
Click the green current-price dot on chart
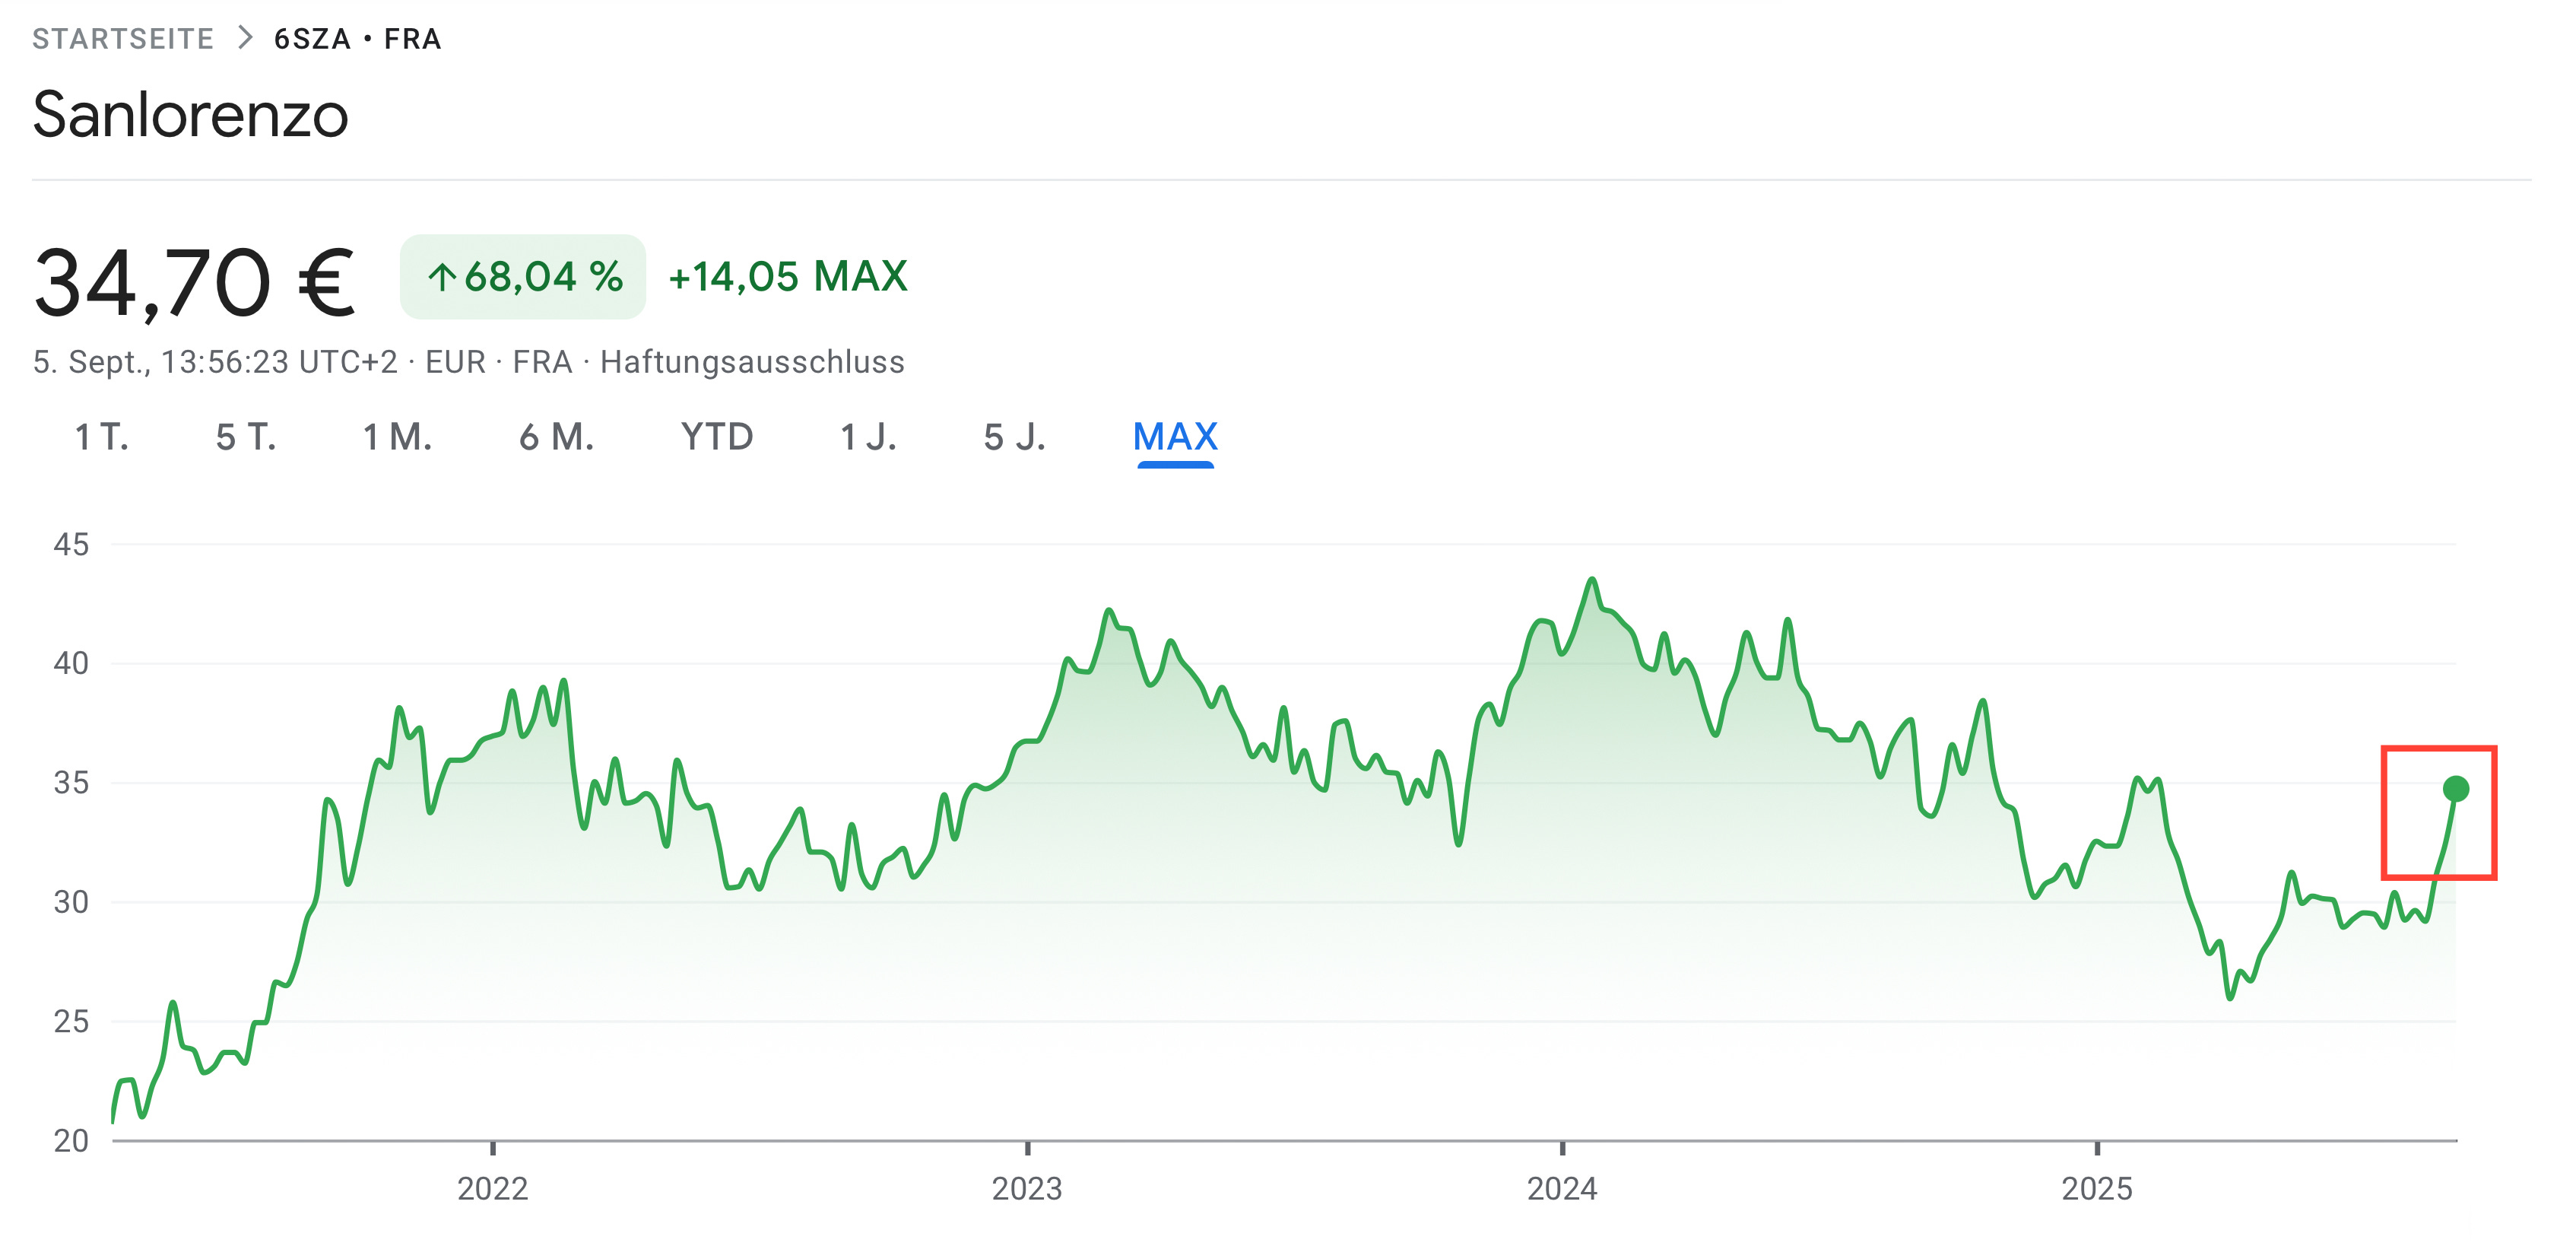pyautogui.click(x=2455, y=789)
